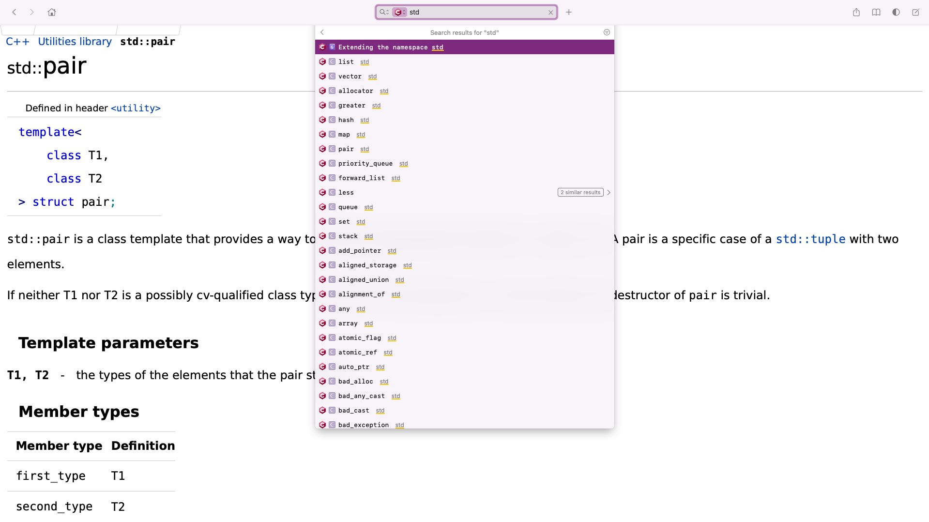Open the bad_any_cast result

(465, 396)
